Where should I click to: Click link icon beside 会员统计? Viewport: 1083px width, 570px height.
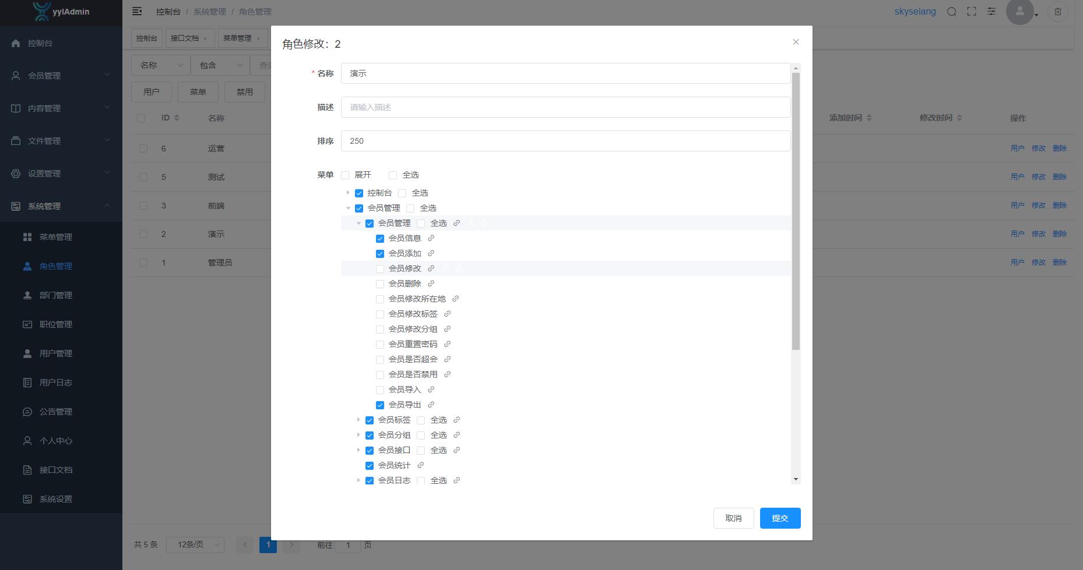(x=421, y=465)
